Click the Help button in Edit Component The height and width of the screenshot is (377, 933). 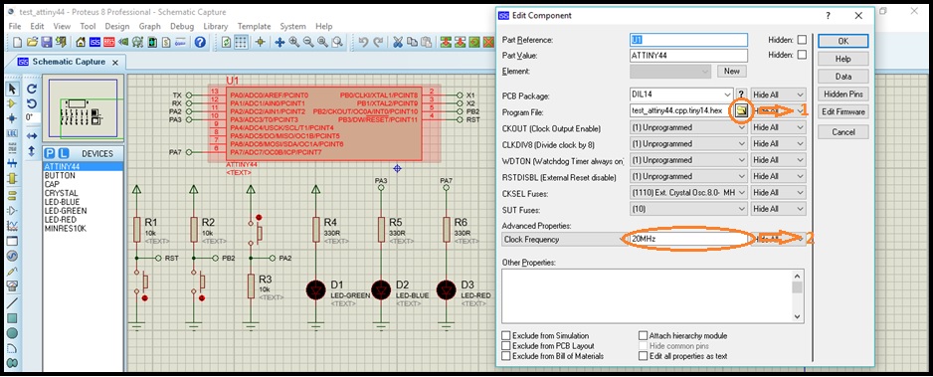[843, 59]
